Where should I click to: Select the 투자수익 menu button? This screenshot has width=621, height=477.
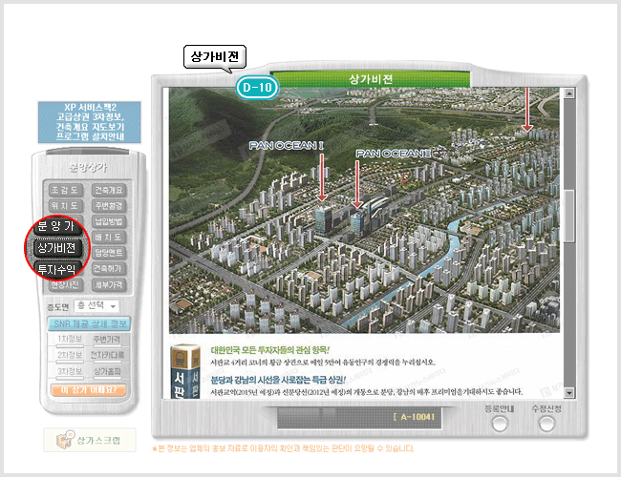[x=56, y=269]
